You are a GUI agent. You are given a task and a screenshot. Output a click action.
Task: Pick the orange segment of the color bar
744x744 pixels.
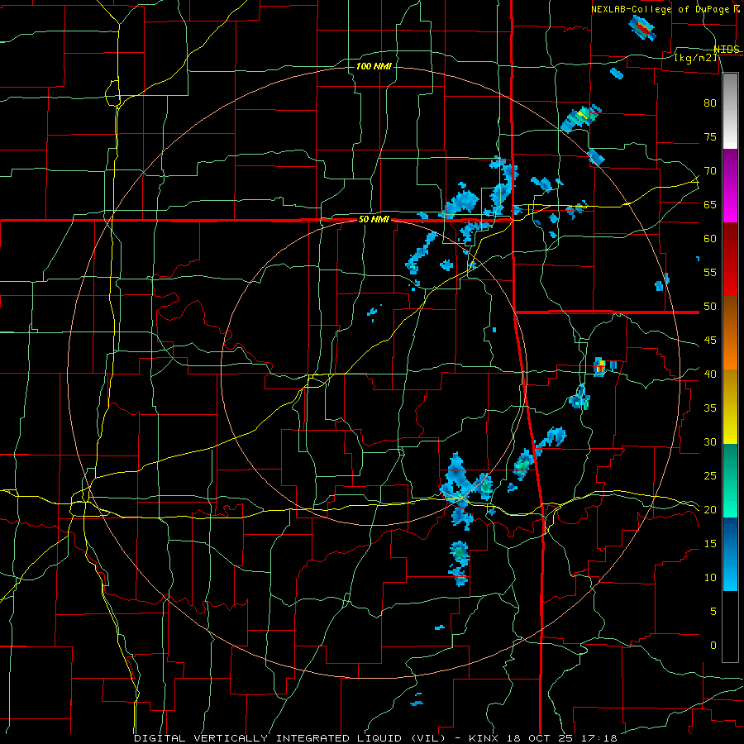[730, 333]
